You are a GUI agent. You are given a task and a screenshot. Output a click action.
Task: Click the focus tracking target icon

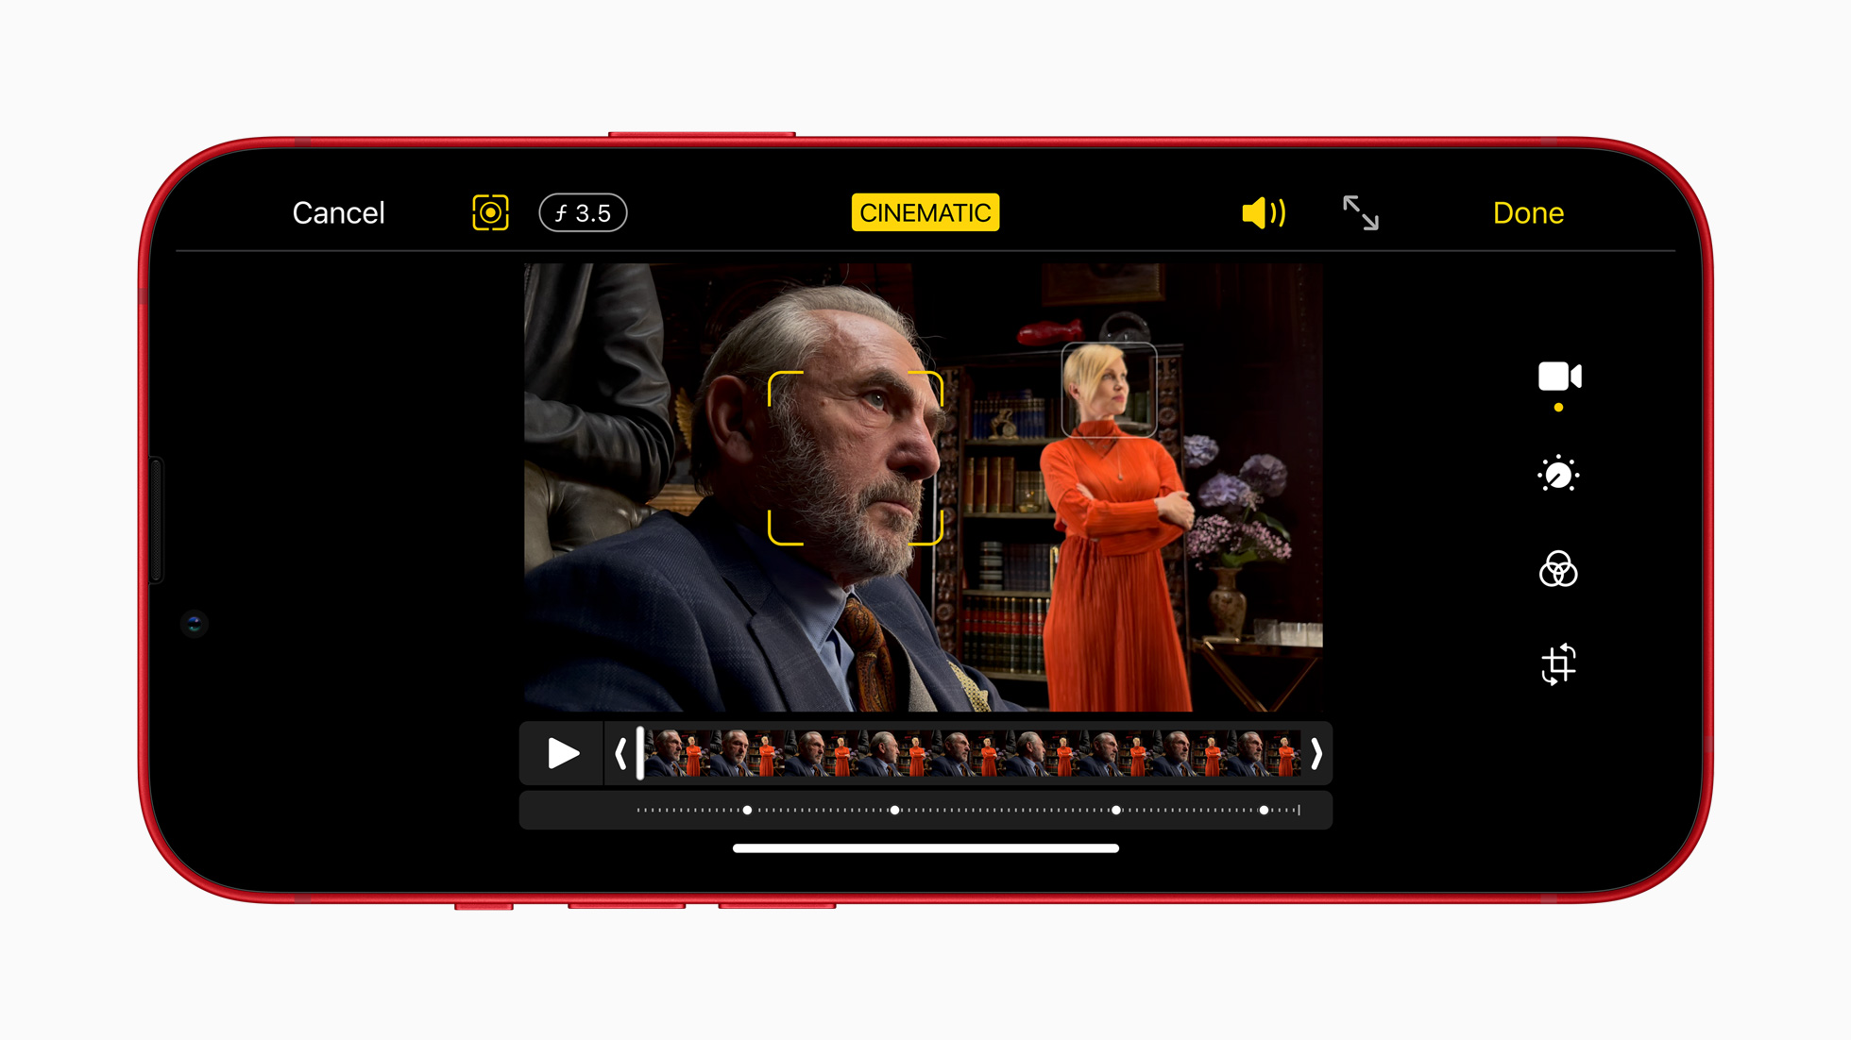point(488,212)
